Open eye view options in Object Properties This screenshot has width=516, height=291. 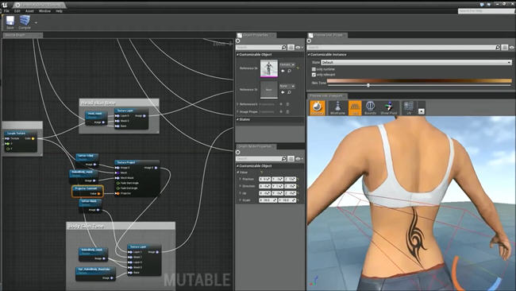pyautogui.click(x=298, y=48)
